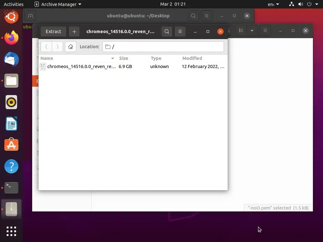The height and width of the screenshot is (242, 323).
Task: Launch Thunderbird Mail from the dock
Action: click(11, 59)
